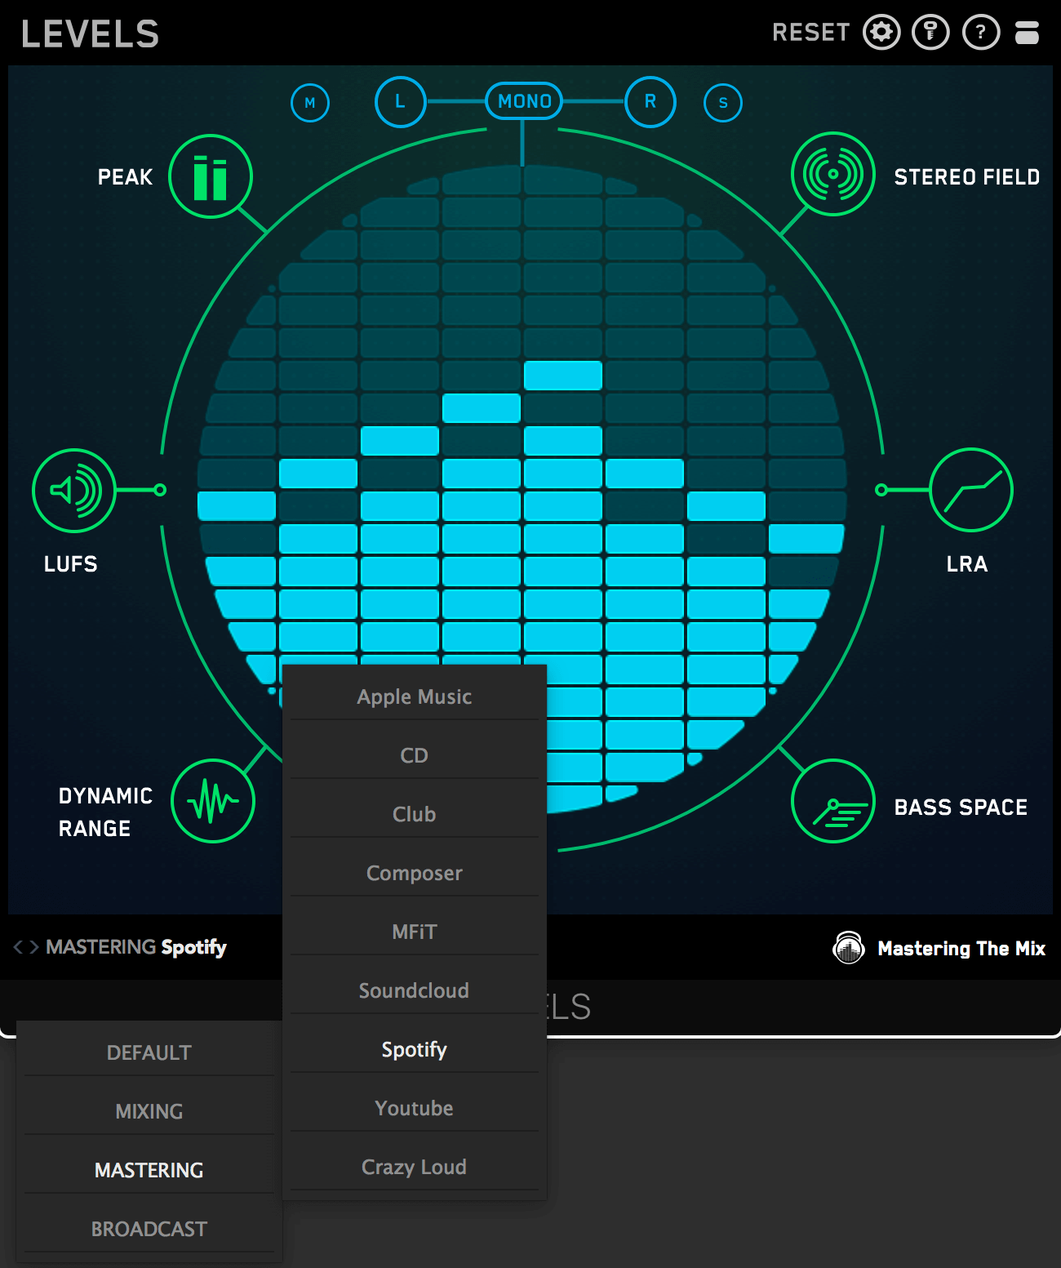Open the Dynamic Range section
The width and height of the screenshot is (1061, 1268).
tap(213, 801)
